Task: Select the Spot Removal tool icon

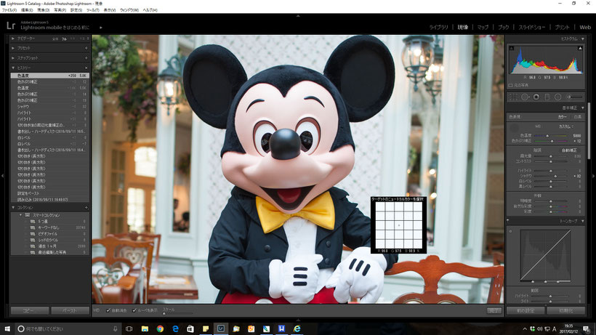Action: [525, 97]
